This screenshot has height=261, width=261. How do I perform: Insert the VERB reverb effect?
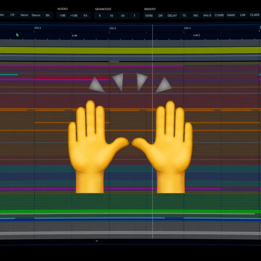(x=149, y=16)
